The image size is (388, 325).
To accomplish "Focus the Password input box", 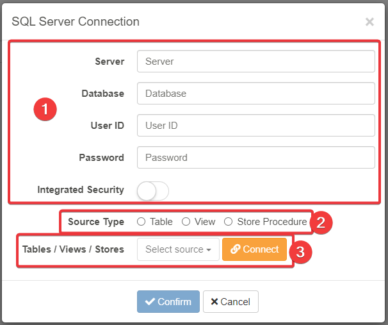I will pos(255,158).
